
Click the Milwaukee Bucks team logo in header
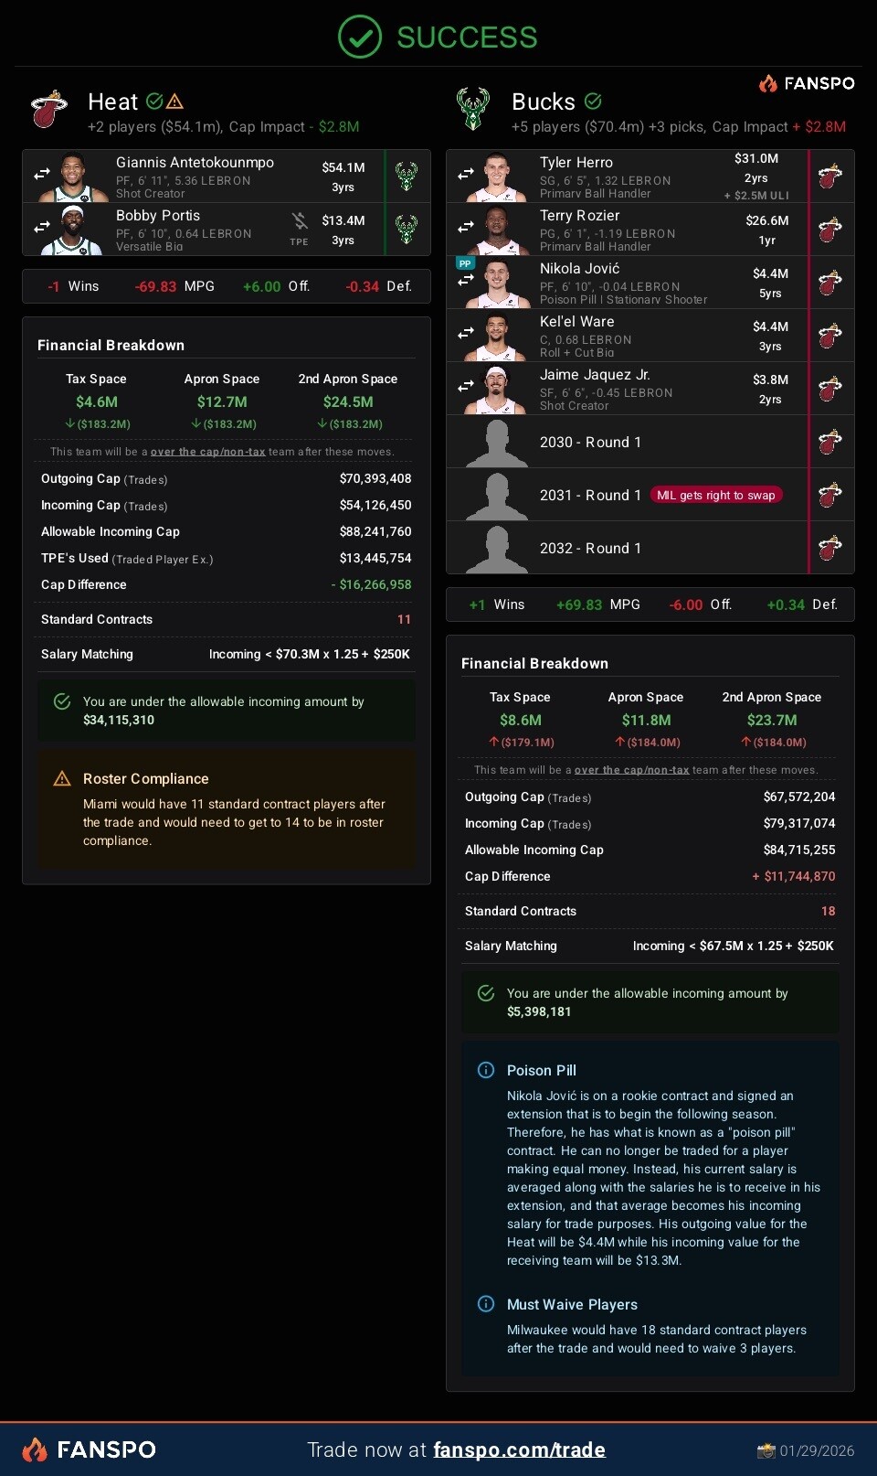click(473, 110)
